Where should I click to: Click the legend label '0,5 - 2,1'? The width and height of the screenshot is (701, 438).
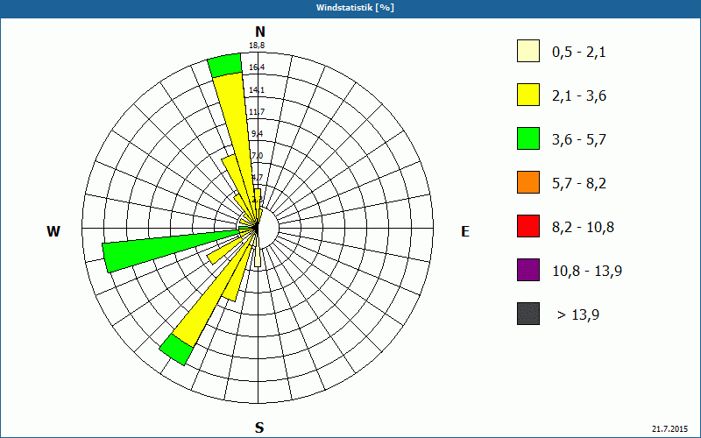pos(579,53)
